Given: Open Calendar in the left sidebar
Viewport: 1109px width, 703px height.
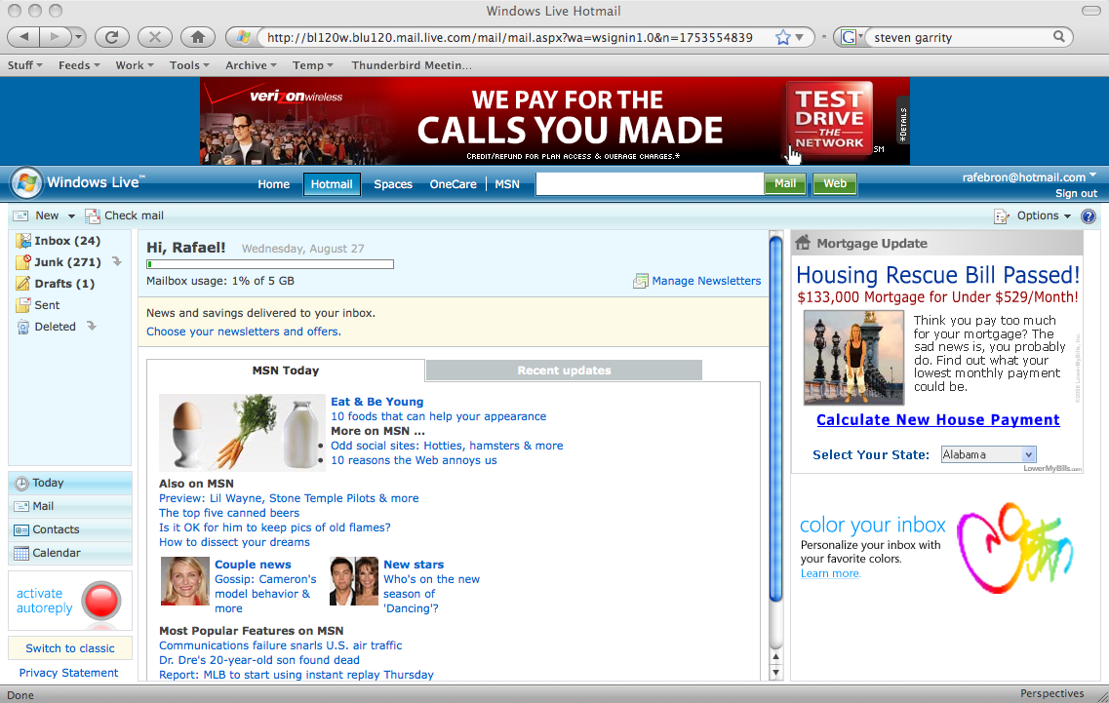Looking at the screenshot, I should [70, 553].
